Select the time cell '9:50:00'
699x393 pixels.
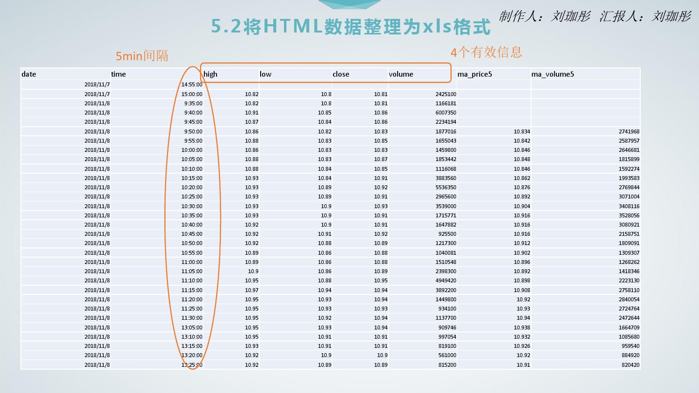point(193,131)
